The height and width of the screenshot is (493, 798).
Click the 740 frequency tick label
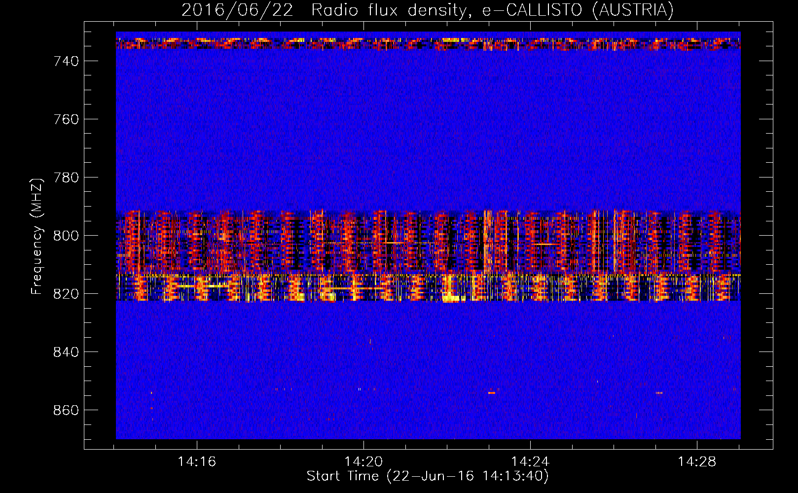pos(66,61)
